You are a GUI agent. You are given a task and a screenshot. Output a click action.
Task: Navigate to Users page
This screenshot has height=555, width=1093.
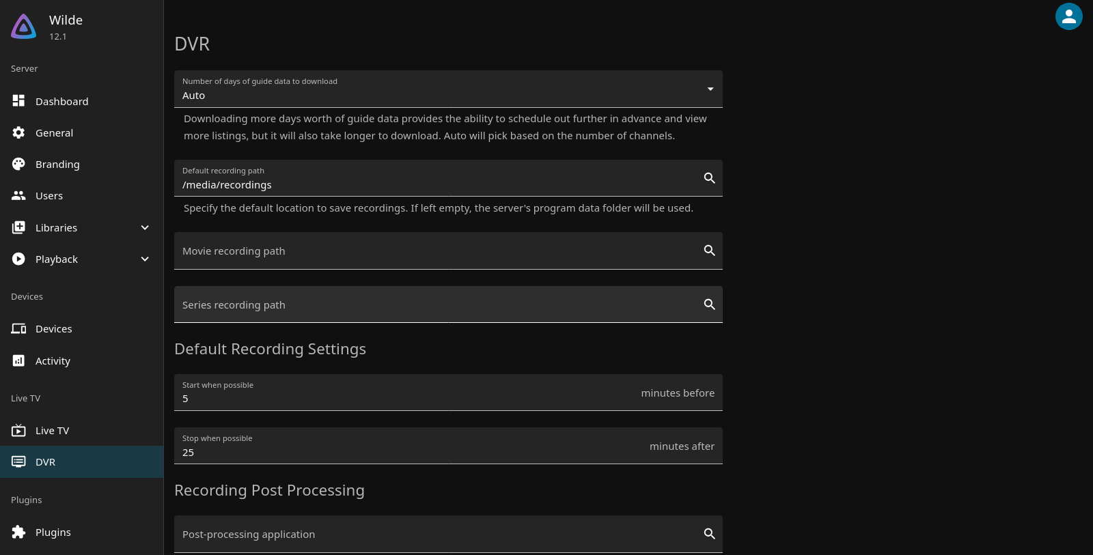[82, 195]
